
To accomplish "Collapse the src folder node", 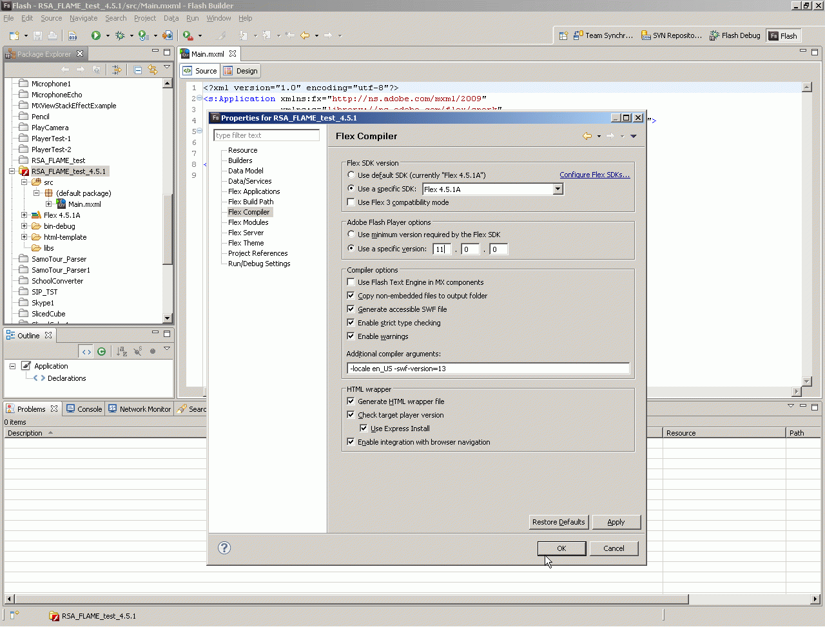I will (24, 182).
